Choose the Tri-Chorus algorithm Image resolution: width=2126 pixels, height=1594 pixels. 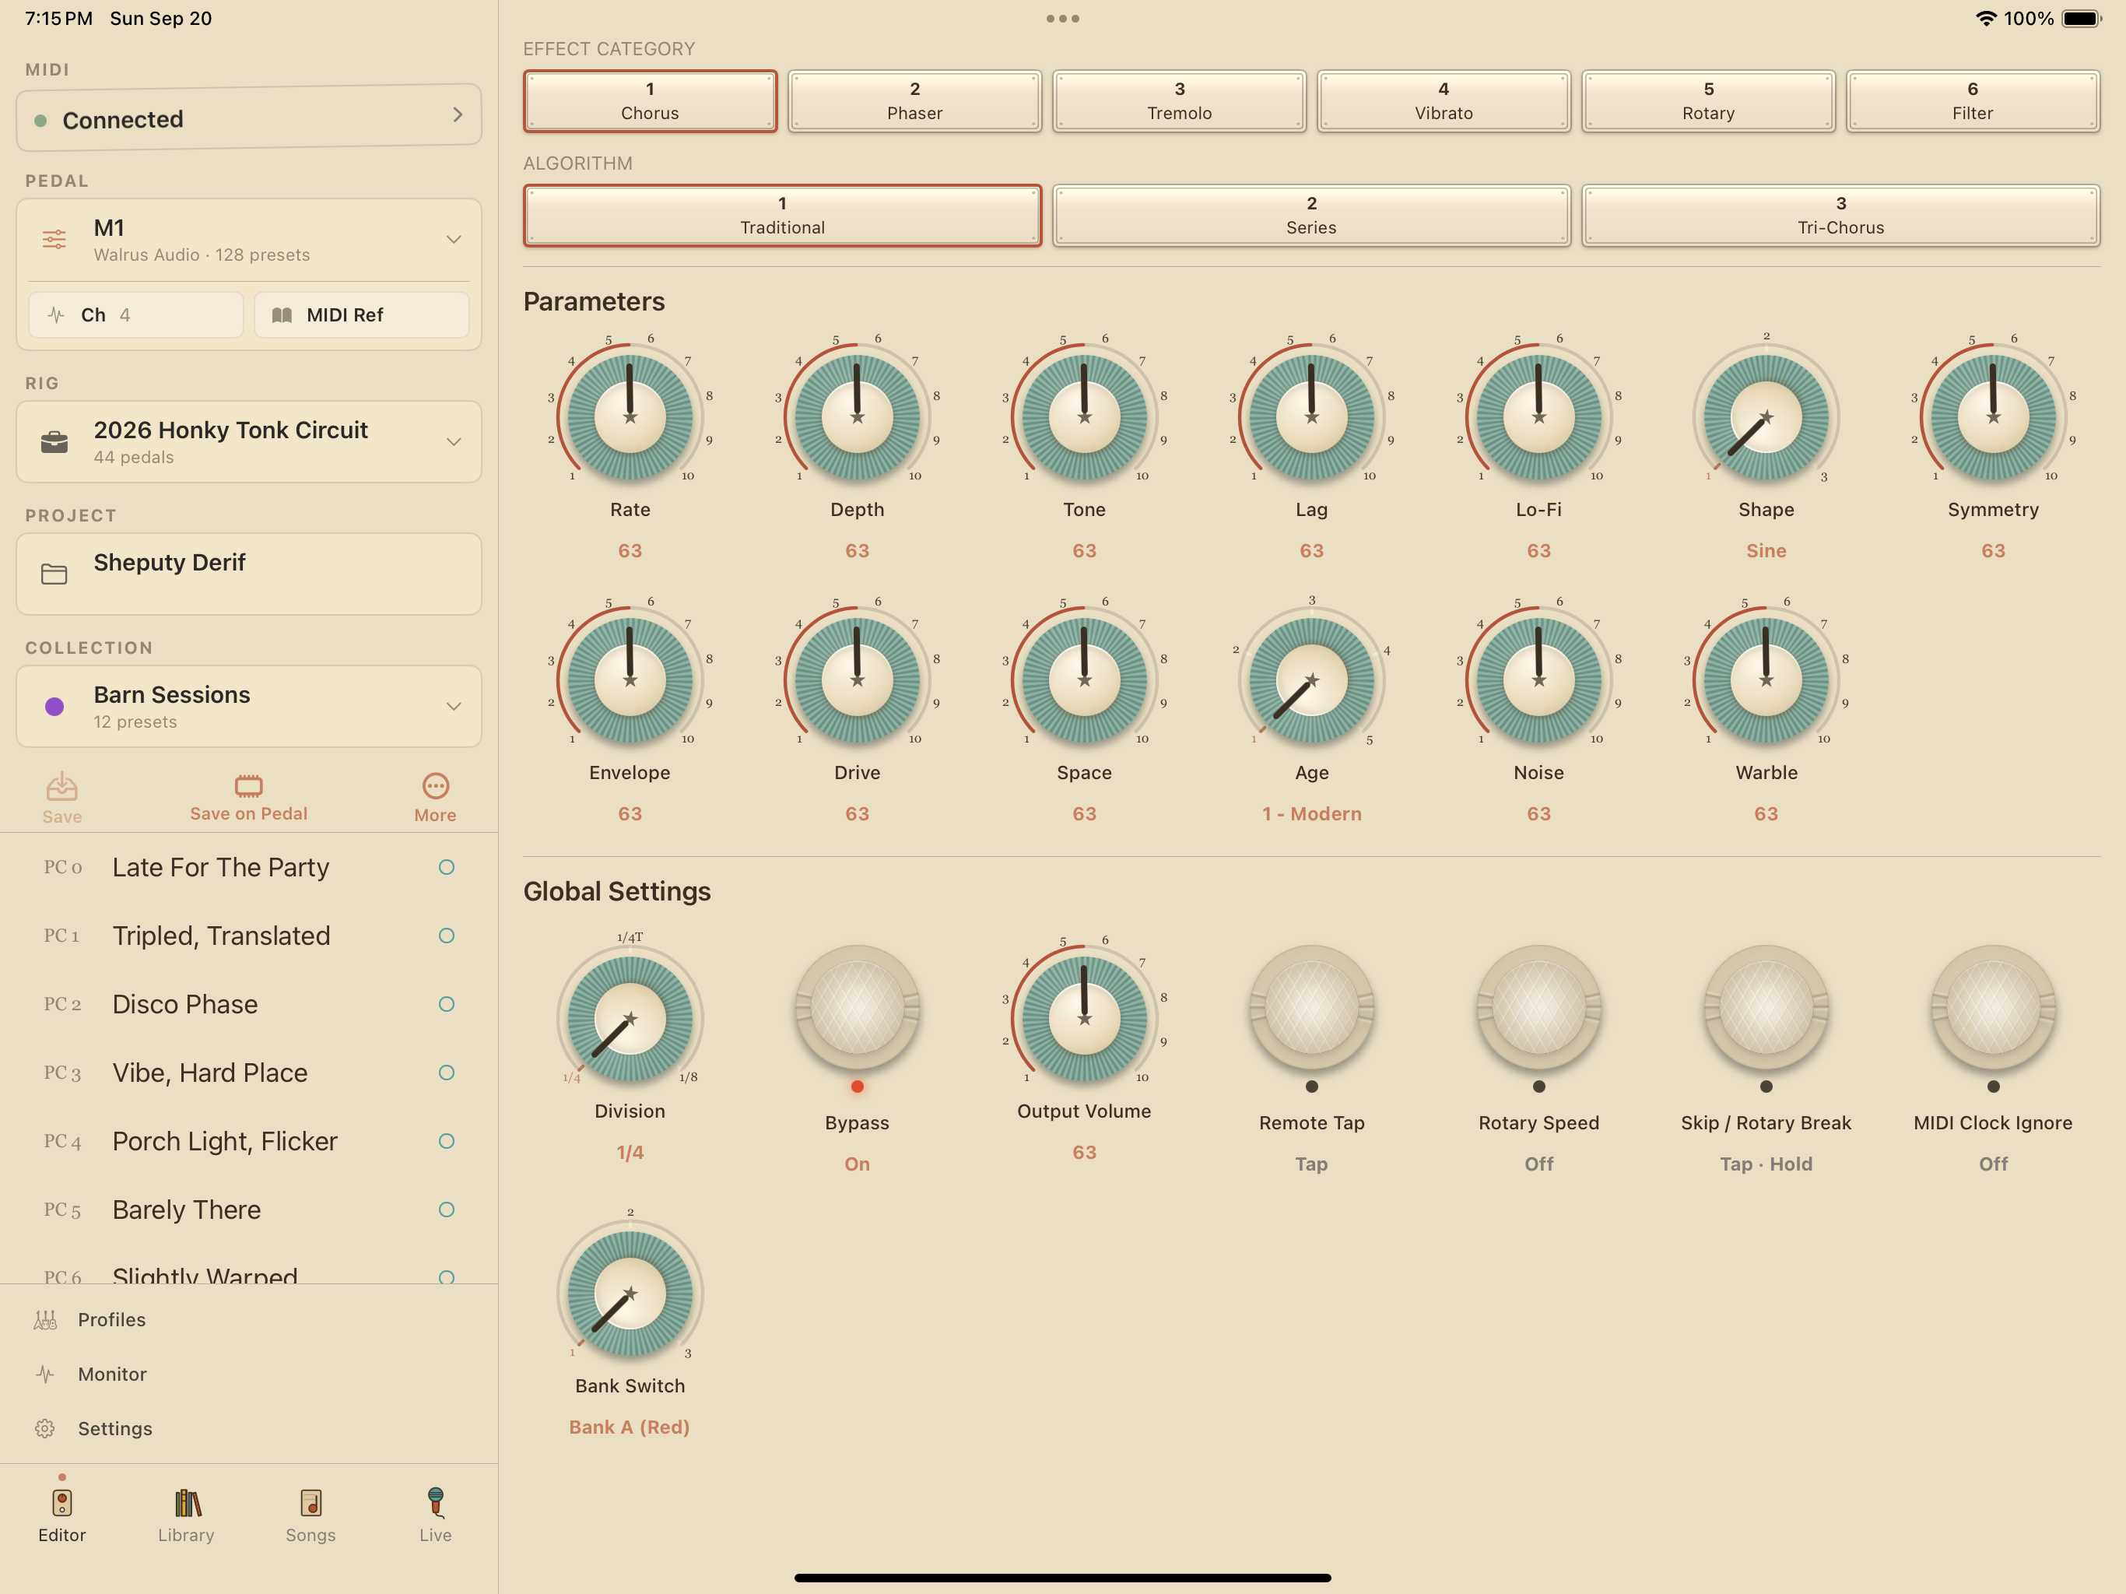tap(1840, 216)
